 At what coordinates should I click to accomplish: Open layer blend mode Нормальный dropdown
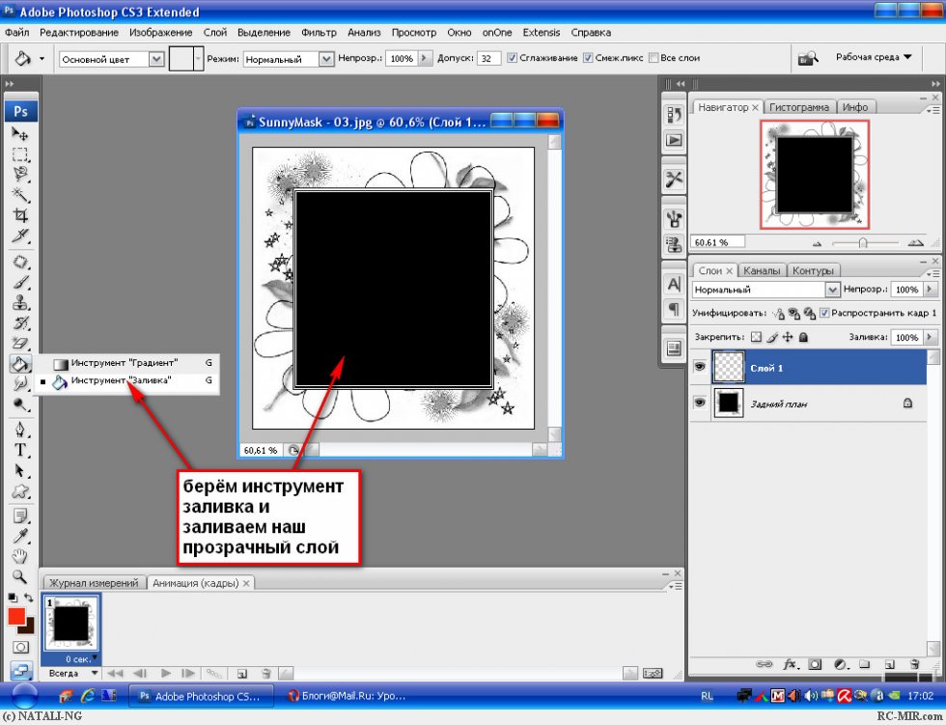[x=832, y=290]
